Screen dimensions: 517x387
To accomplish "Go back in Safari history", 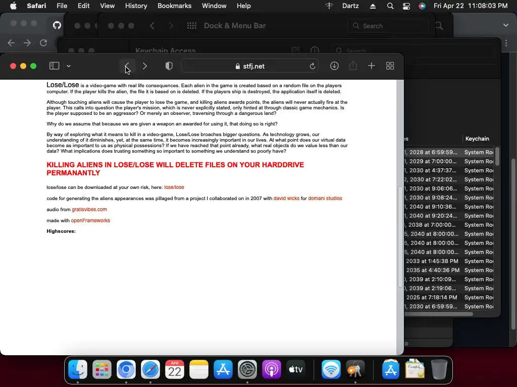I will 127,66.
